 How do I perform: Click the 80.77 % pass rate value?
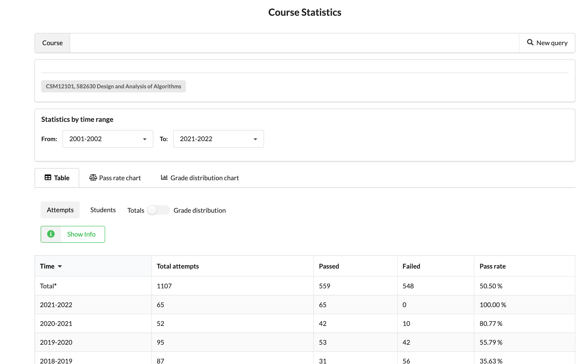491,324
